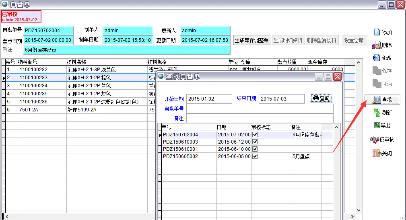Refresh the list with 刷新 button
This screenshot has height=220, width=406.
(382, 113)
